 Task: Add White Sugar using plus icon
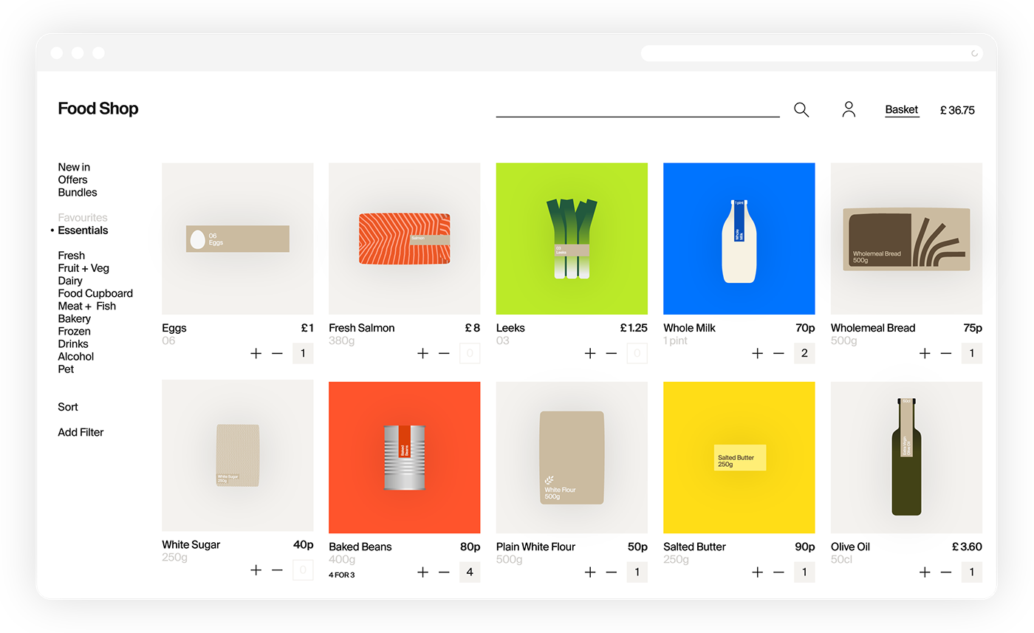(256, 570)
